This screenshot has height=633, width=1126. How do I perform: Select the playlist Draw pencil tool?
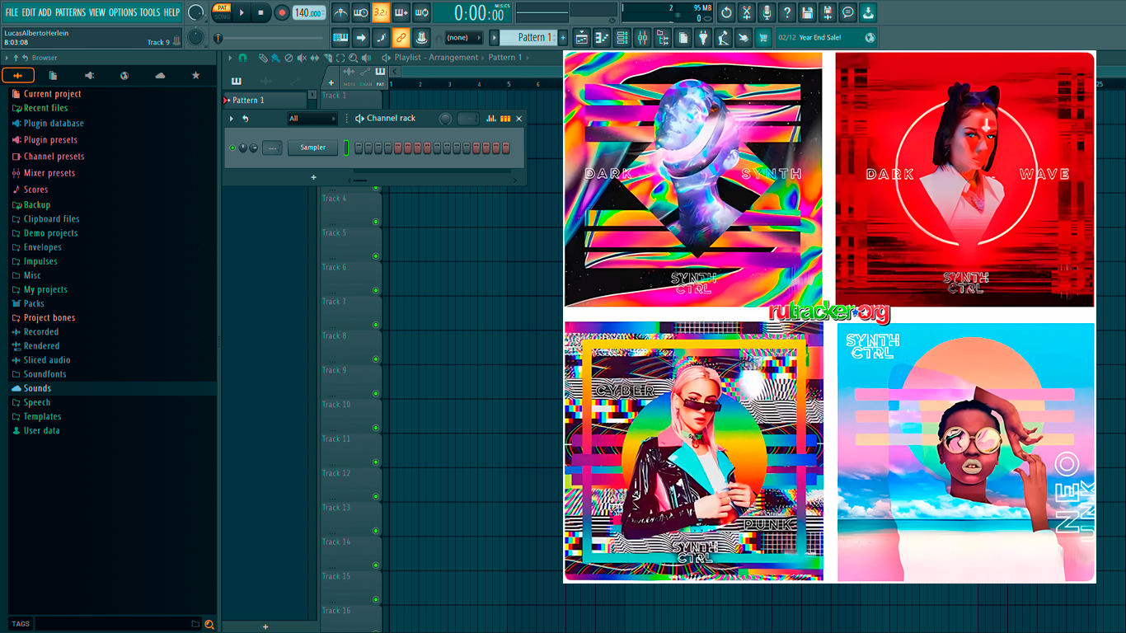click(x=263, y=58)
